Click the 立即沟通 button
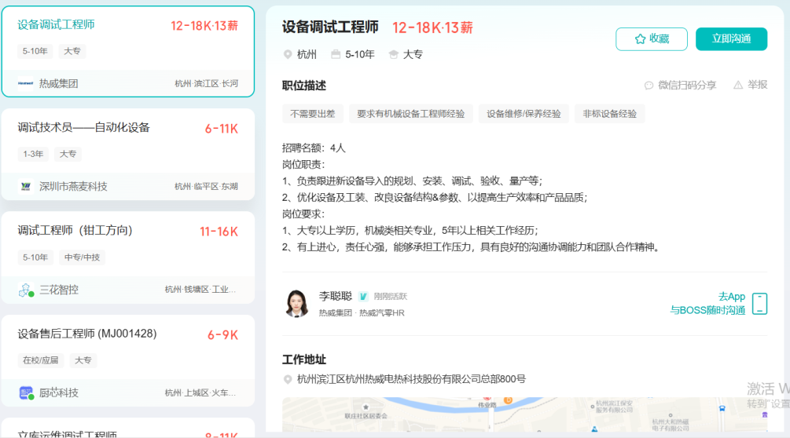This screenshot has width=790, height=438. [731, 39]
